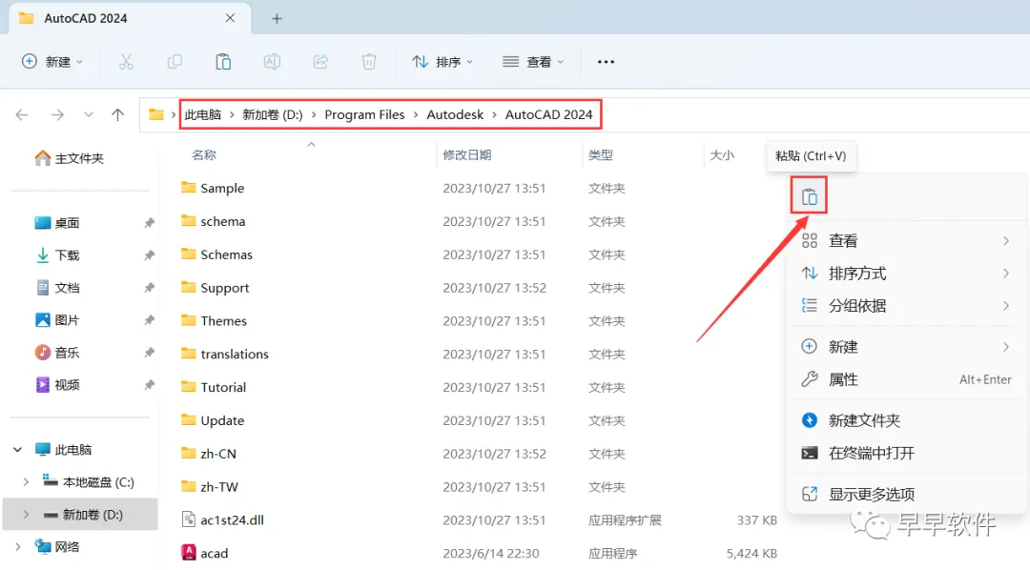Expand the 网络 tree node
The image size is (1030, 570).
click(x=18, y=546)
